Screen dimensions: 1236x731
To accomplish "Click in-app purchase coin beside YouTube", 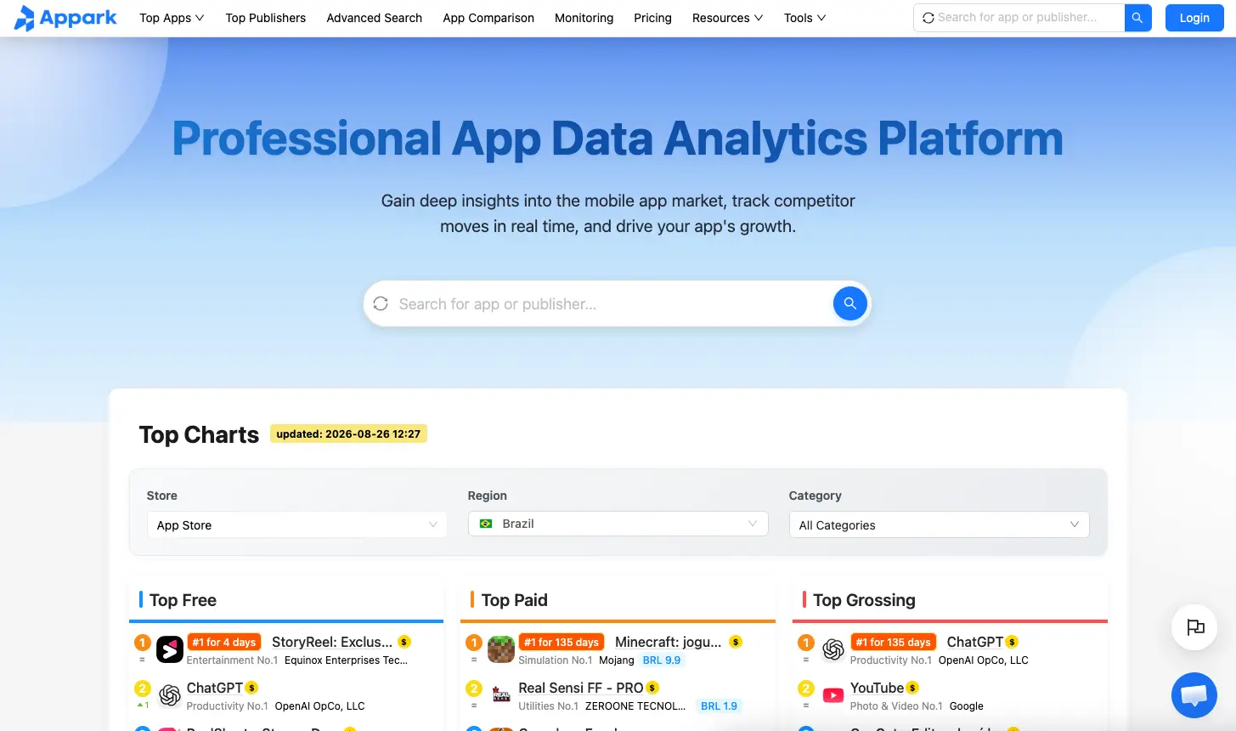I will (x=912, y=688).
